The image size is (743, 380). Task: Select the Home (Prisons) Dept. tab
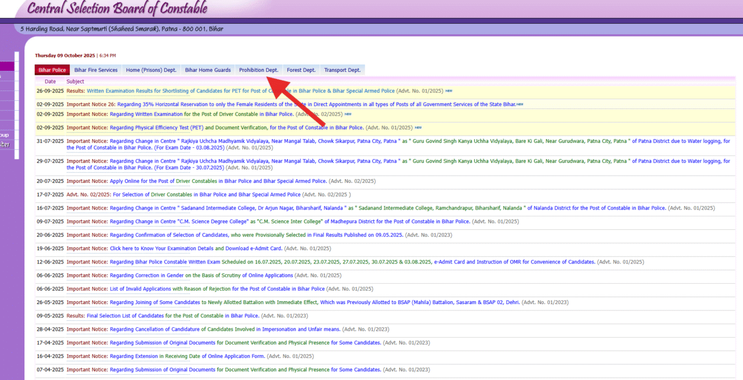tap(151, 70)
